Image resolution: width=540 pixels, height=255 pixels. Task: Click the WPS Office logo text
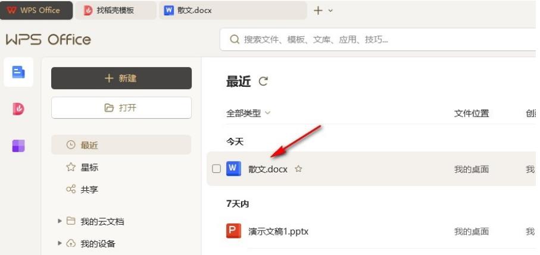(x=49, y=39)
